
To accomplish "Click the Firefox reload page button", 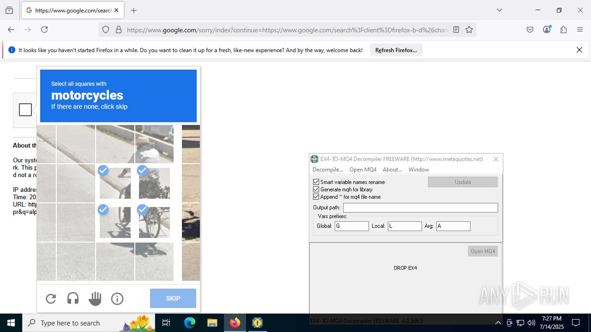I will click(44, 30).
